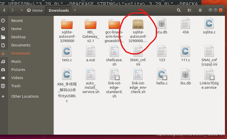Screen dimensions: 227x139
Task: Select the file named 123
Action: (162, 54)
